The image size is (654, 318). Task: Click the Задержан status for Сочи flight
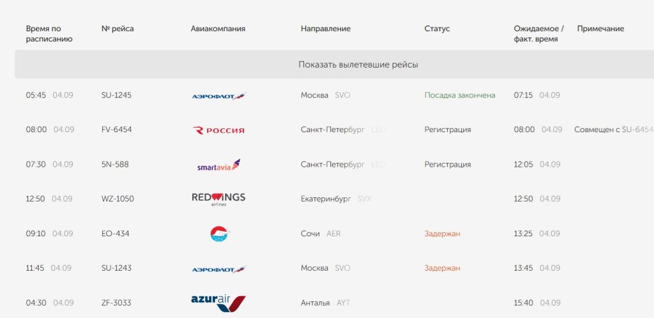coord(443,234)
